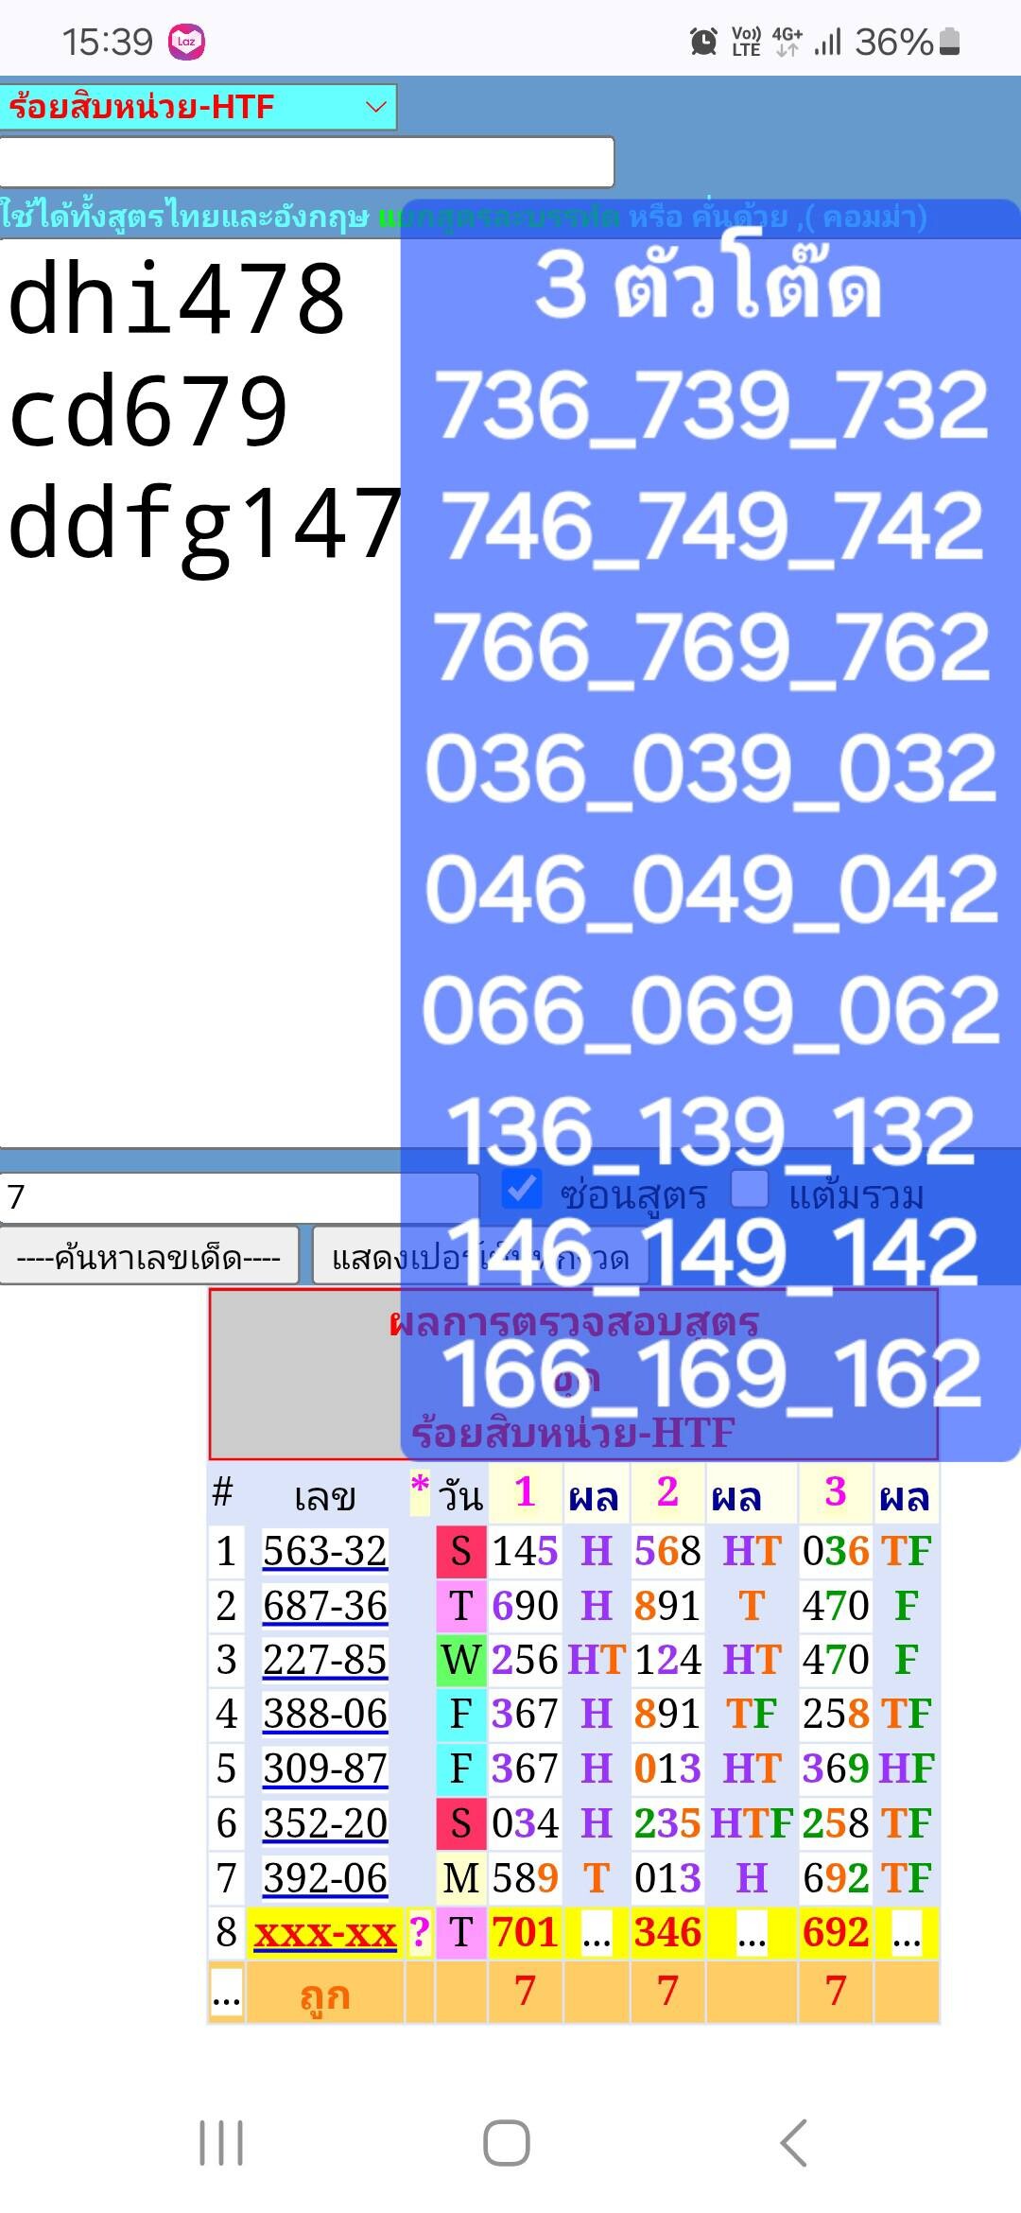The width and height of the screenshot is (1021, 2213).
Task: Tap the battery status icon
Action: 950,42
